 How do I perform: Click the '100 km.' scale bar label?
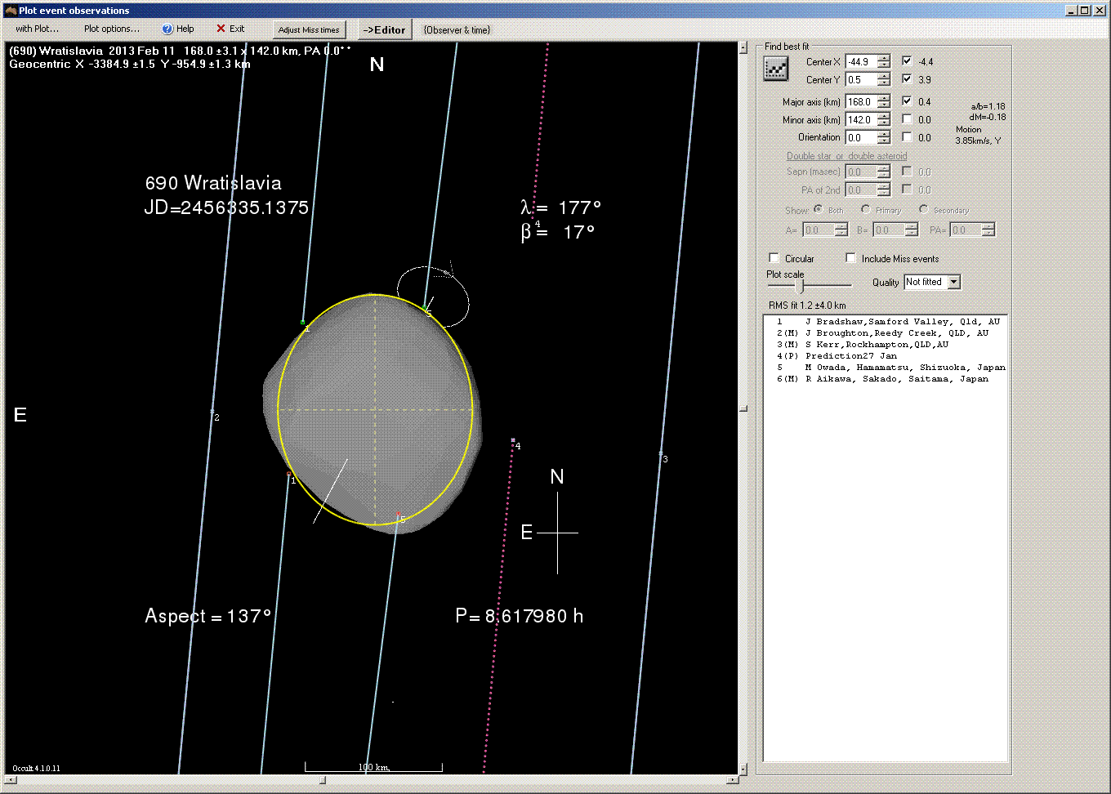[x=374, y=767]
